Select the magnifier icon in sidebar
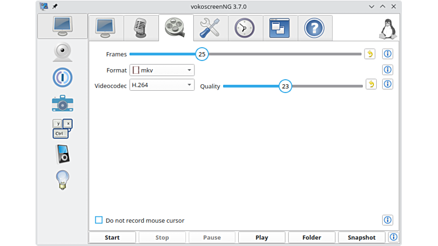Viewport: 438px width, 246px height. (x=62, y=77)
